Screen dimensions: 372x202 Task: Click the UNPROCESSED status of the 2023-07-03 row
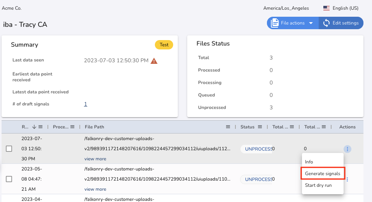(256, 149)
